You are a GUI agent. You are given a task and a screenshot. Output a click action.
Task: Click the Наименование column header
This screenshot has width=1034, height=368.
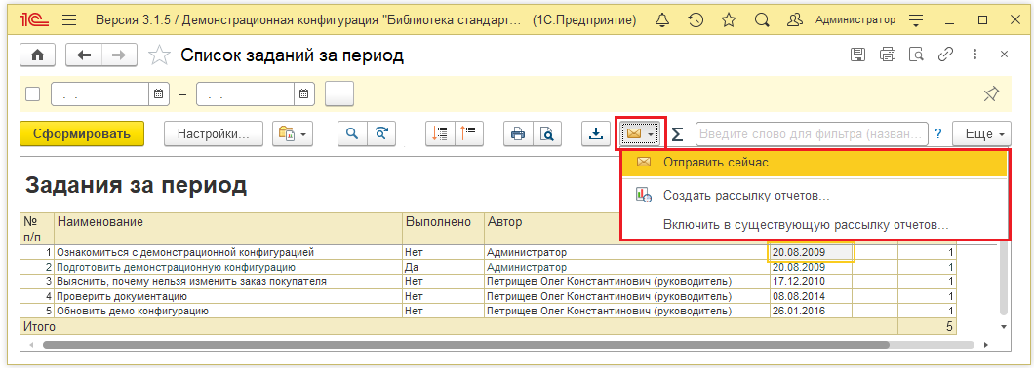tap(228, 229)
